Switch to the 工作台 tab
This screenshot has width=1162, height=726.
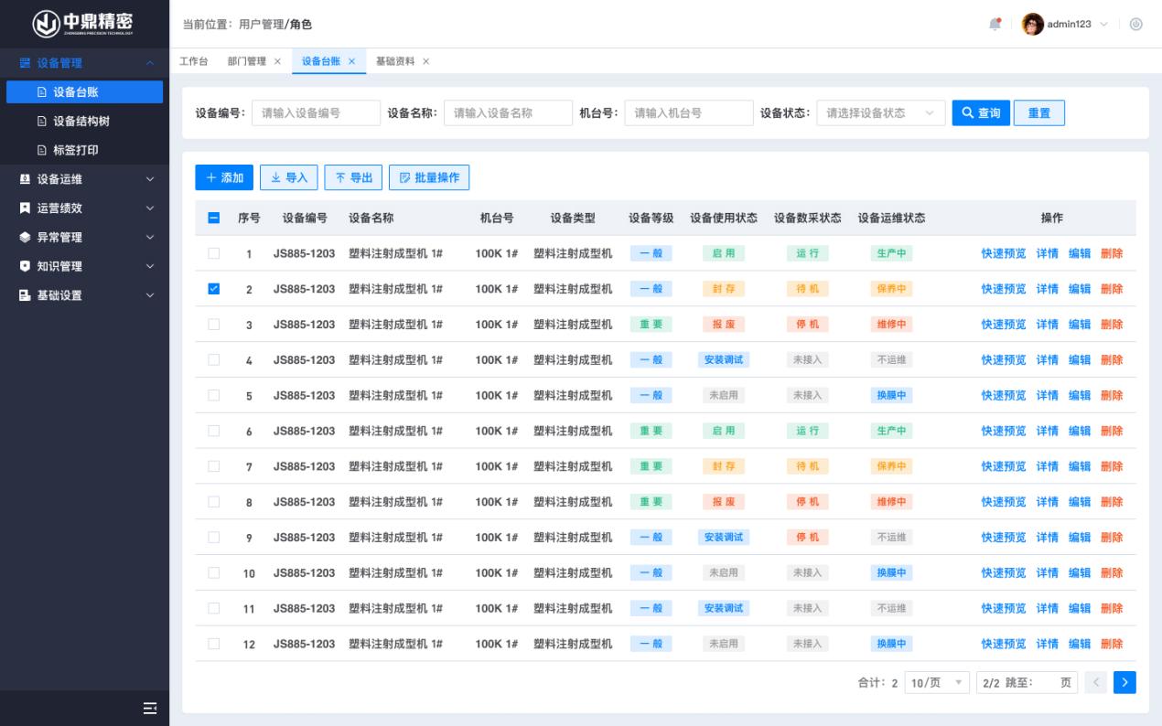pyautogui.click(x=193, y=61)
